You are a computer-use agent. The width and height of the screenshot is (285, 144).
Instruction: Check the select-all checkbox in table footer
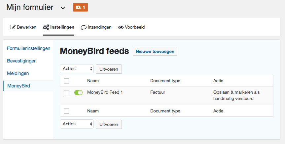pos(66,111)
